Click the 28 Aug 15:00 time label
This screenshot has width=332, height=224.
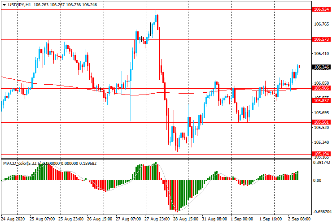pos(186,220)
